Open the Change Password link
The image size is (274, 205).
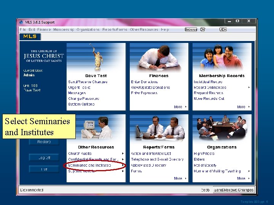[83, 98]
